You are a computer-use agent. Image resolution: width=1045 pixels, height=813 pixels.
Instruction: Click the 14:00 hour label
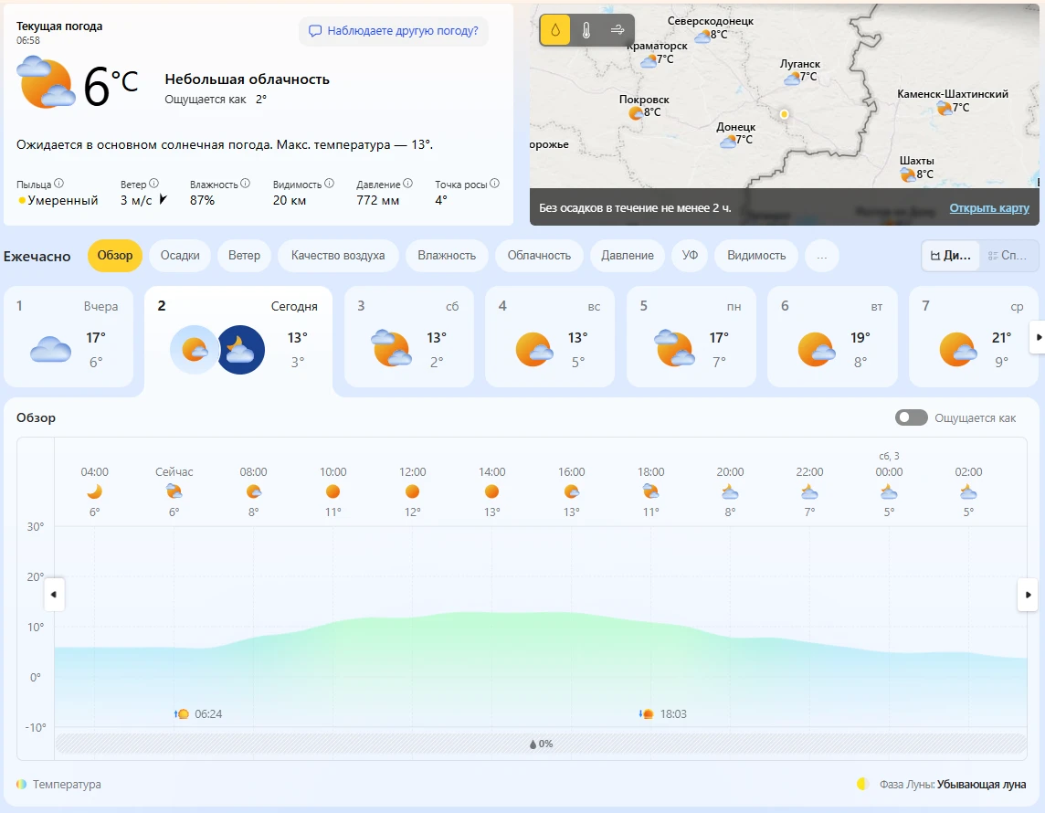tap(491, 471)
